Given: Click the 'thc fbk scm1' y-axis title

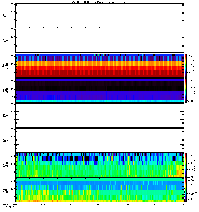Looking at the screenshot, I should 5,190.
